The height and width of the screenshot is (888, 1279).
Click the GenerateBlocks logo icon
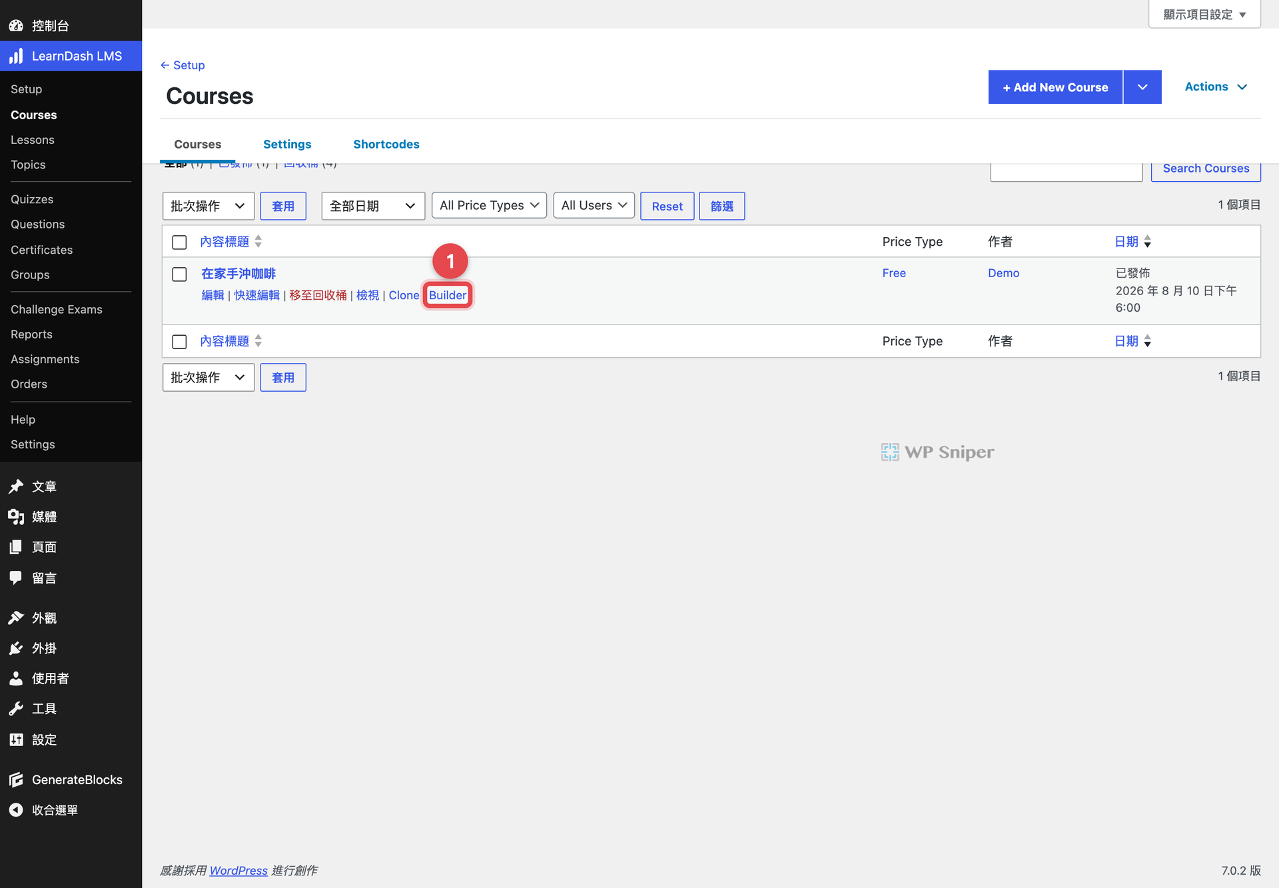16,779
